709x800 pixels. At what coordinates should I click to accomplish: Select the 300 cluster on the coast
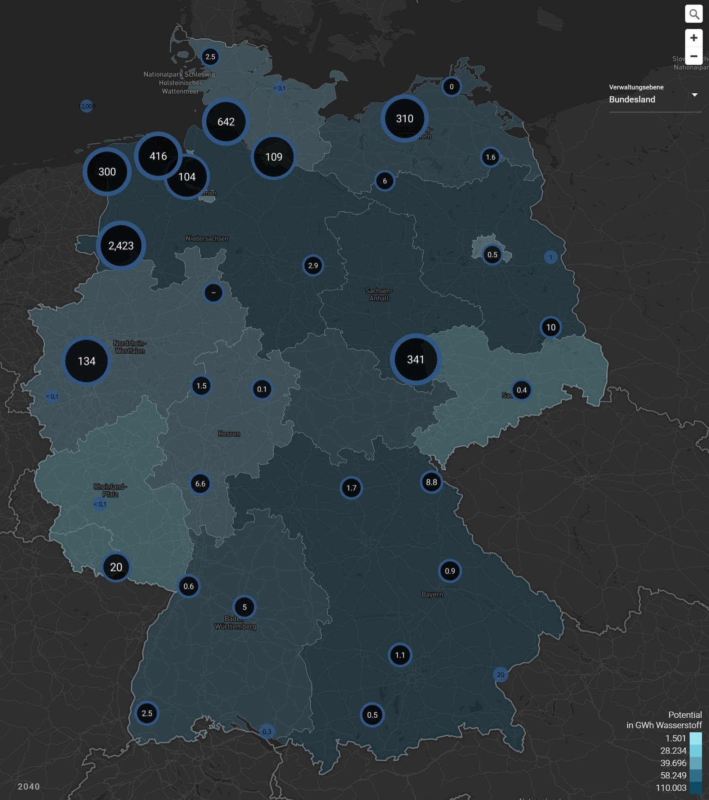pyautogui.click(x=107, y=172)
